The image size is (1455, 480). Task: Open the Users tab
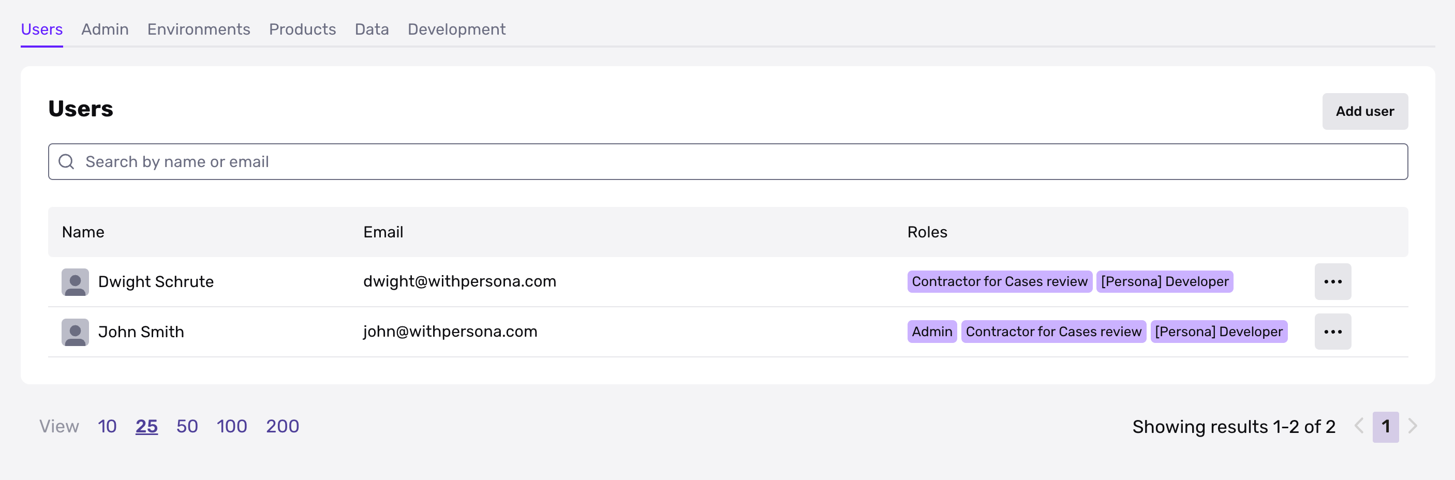[x=42, y=29]
